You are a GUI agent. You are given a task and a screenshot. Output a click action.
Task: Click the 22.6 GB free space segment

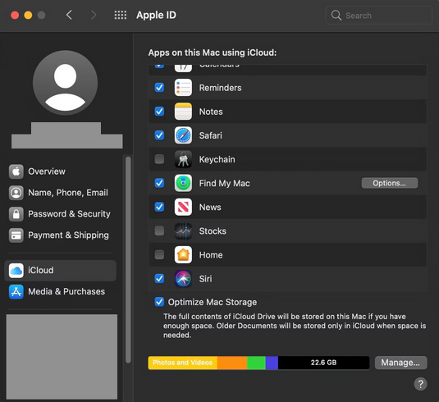tap(323, 363)
